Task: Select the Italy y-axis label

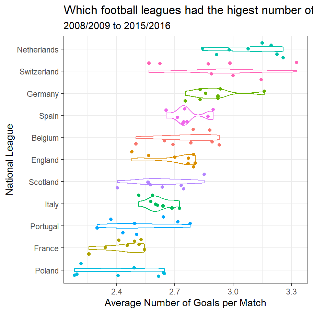Action: [x=51, y=205]
